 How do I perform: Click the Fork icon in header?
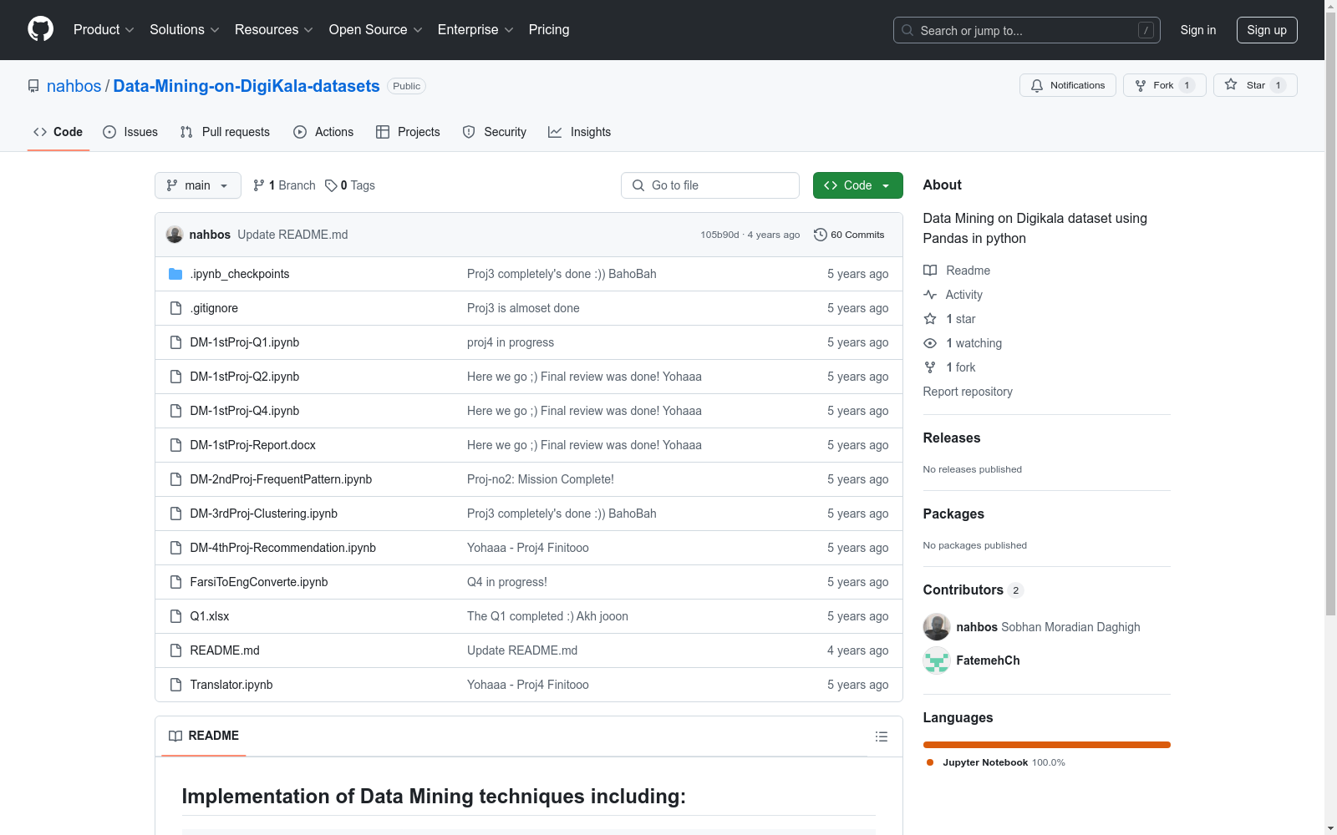(1141, 85)
